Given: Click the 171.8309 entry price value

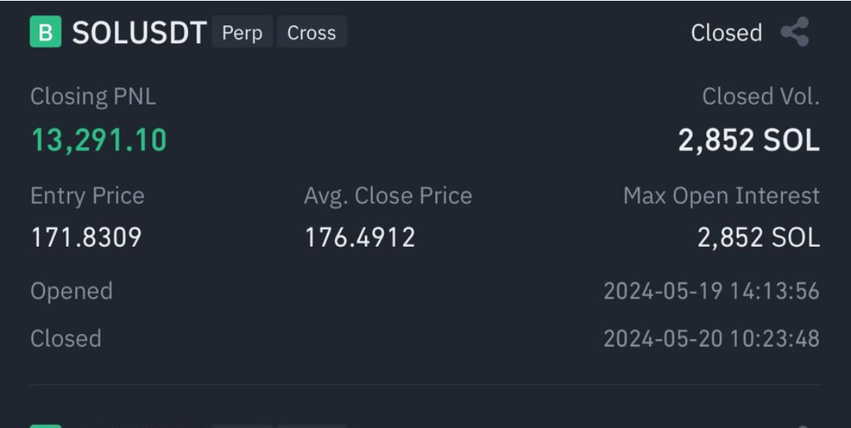Looking at the screenshot, I should tap(87, 237).
